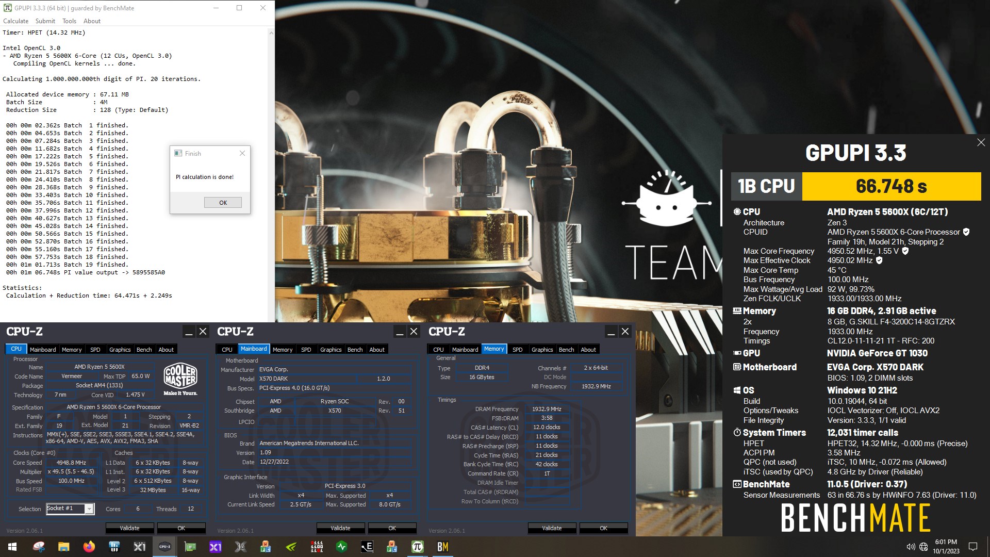
Task: Click the 4948.8 MHz Core Speed field
Action: coord(71,463)
